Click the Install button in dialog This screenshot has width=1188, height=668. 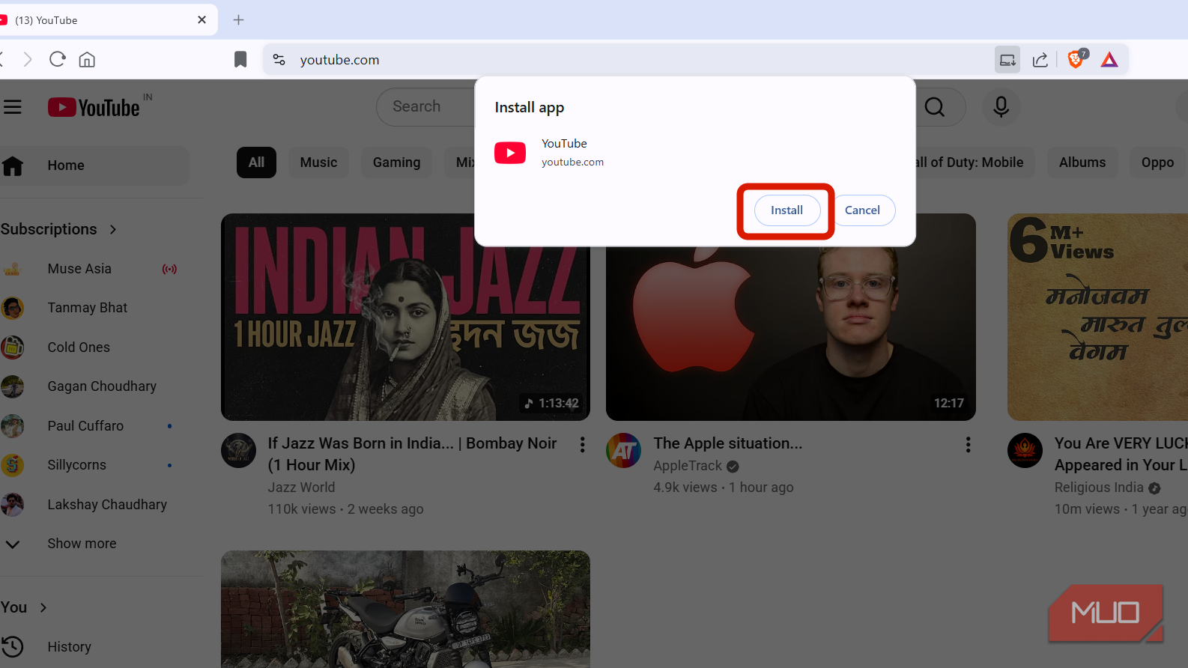click(x=787, y=210)
